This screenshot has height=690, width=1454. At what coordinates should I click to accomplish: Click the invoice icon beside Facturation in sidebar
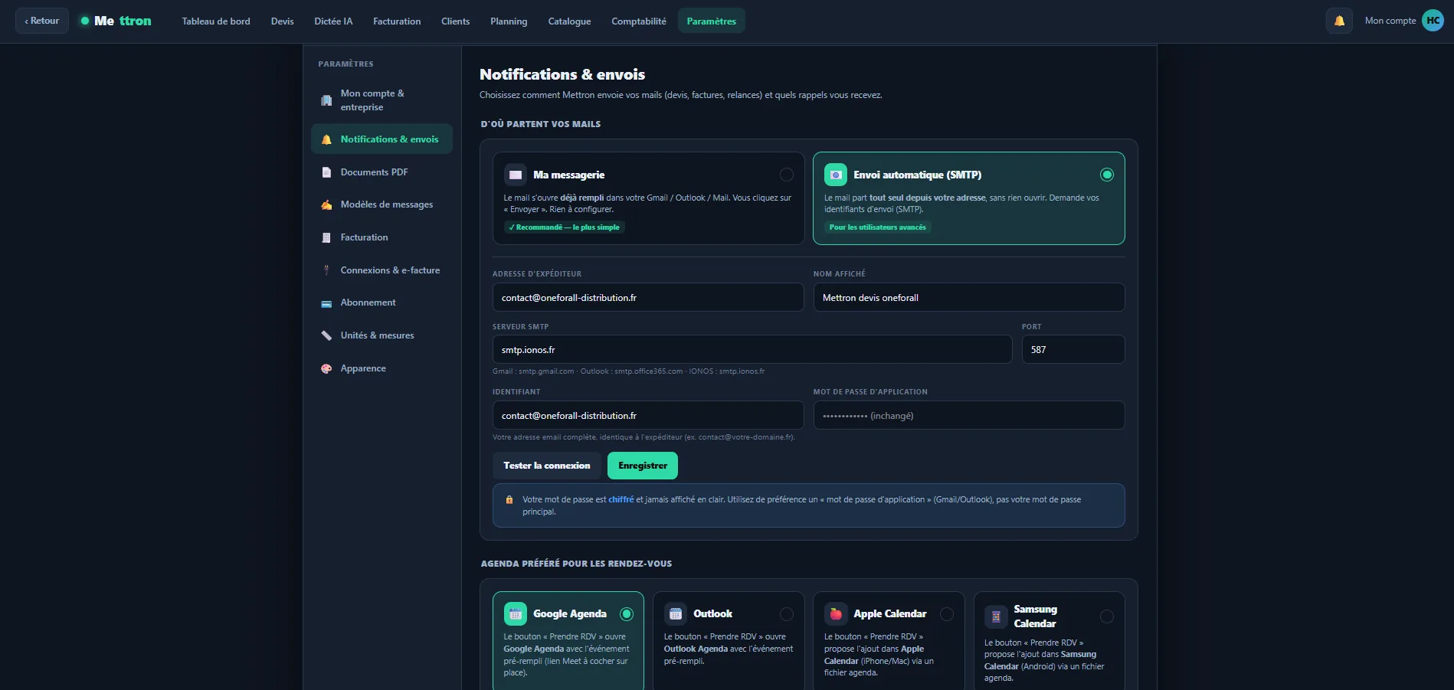tap(326, 237)
